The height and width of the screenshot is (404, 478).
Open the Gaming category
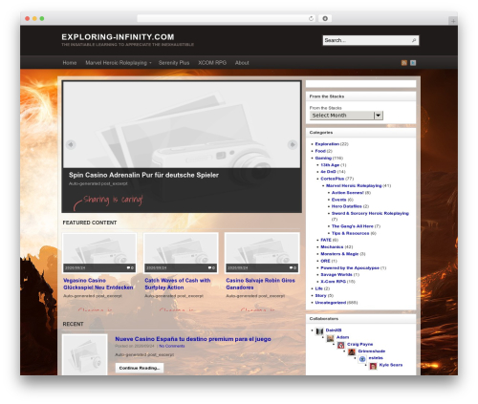(x=323, y=158)
